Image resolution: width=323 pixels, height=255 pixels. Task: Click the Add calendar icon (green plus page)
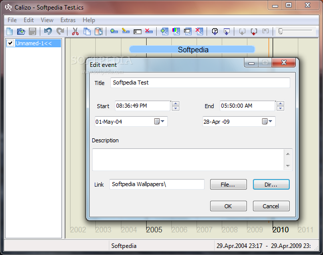click(x=164, y=32)
